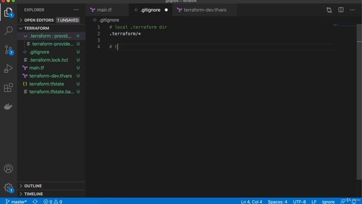
Task: Click the .gitignore breadcrumb
Action: pos(109,20)
